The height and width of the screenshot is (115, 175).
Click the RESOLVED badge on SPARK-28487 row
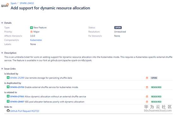[x=156, y=102]
